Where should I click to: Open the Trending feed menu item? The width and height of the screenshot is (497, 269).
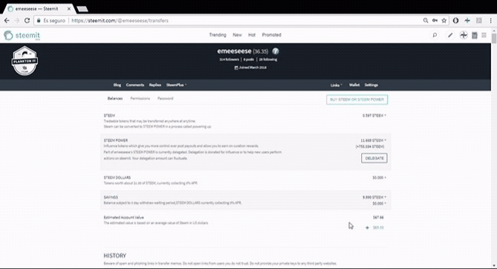point(218,35)
